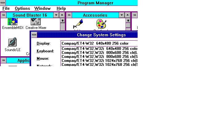Open Sound Blaster 16 control menu box
This screenshot has height=136, width=197.
pos(3,15)
